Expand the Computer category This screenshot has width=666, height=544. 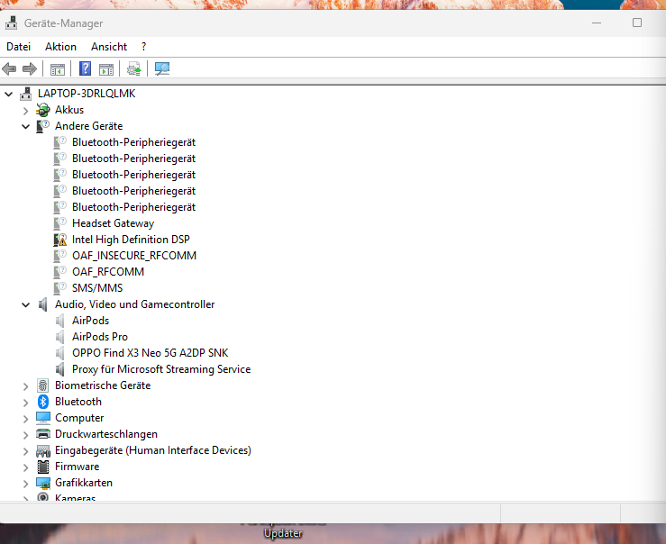(25, 419)
